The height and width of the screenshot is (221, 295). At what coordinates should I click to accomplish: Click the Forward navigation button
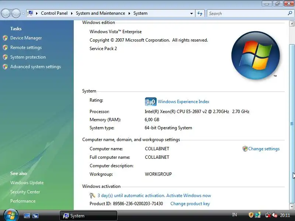[16, 14]
